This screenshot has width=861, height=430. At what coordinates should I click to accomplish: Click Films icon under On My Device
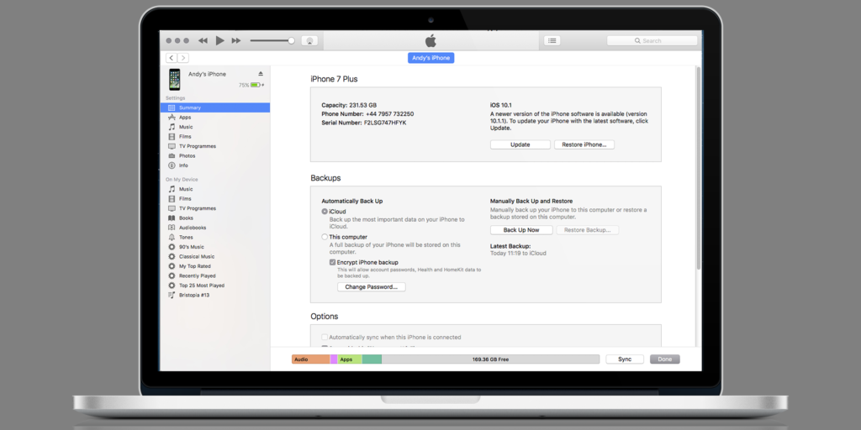pyautogui.click(x=172, y=198)
